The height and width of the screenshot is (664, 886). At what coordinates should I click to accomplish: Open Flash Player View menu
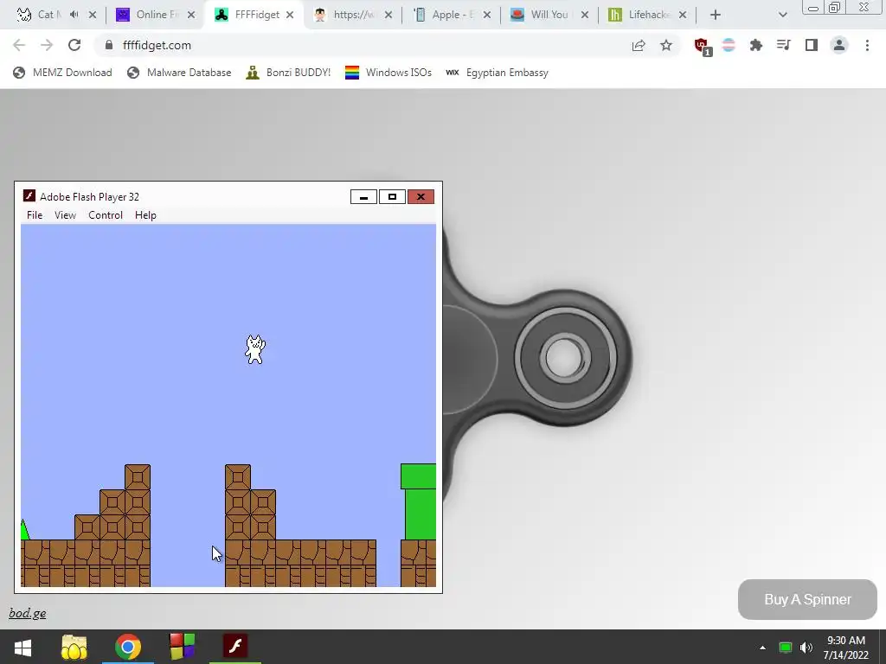click(65, 215)
